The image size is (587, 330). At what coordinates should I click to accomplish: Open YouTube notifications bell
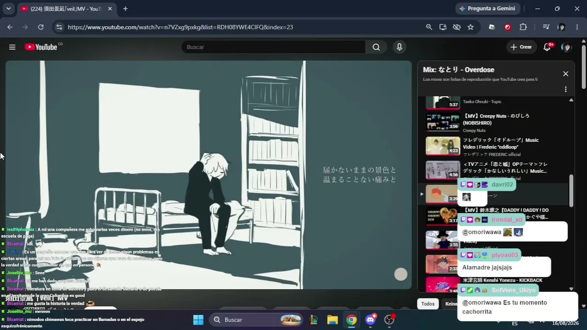pos(547,47)
